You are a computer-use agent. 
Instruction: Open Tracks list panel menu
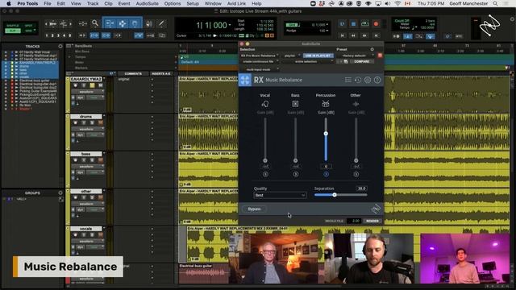60,47
